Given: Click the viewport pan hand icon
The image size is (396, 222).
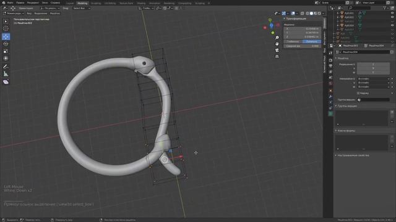Looking at the screenshot, I should [277, 44].
